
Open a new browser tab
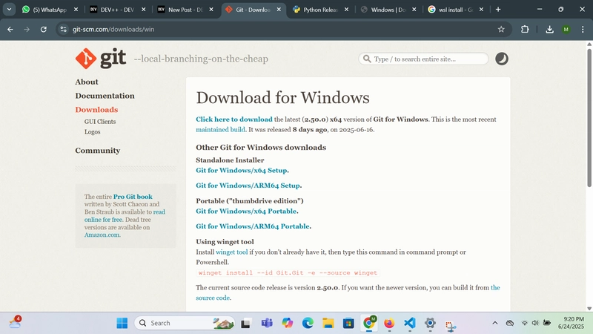tap(498, 10)
